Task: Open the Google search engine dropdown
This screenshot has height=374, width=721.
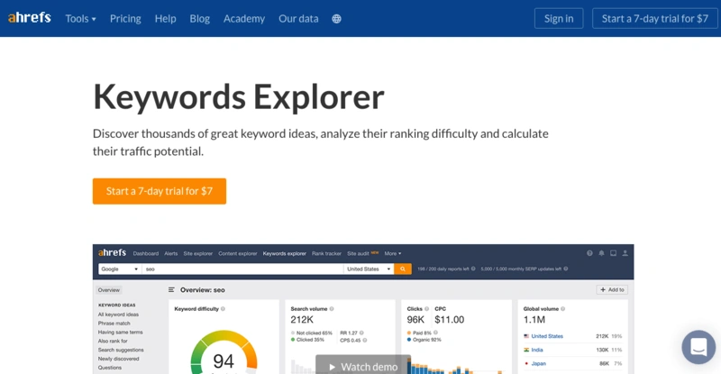Action: pyautogui.click(x=120, y=269)
